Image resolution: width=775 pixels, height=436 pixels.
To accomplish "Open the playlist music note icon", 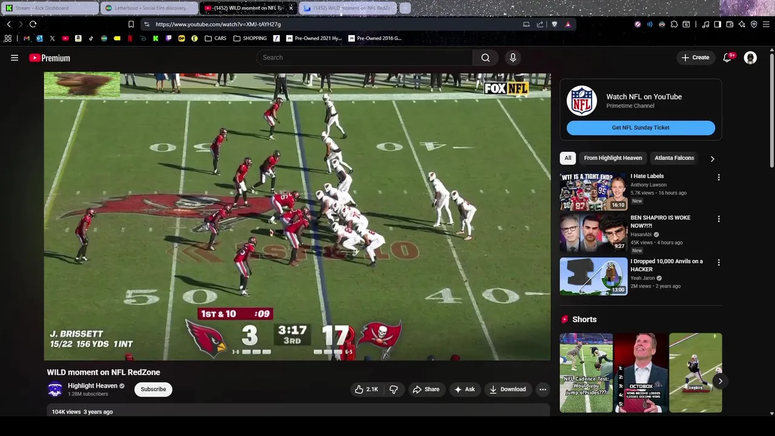I will [705, 24].
